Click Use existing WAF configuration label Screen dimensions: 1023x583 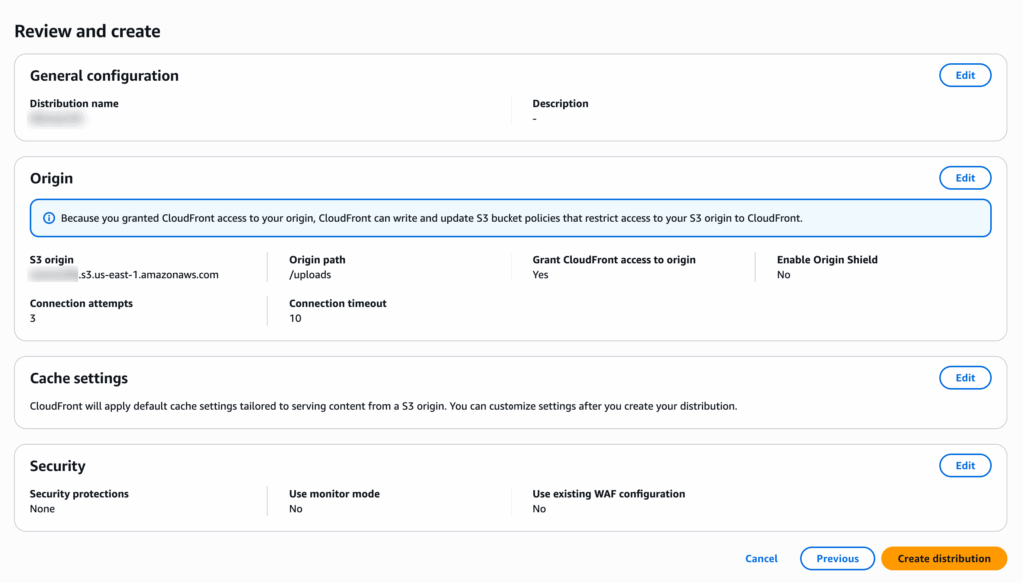(x=609, y=494)
